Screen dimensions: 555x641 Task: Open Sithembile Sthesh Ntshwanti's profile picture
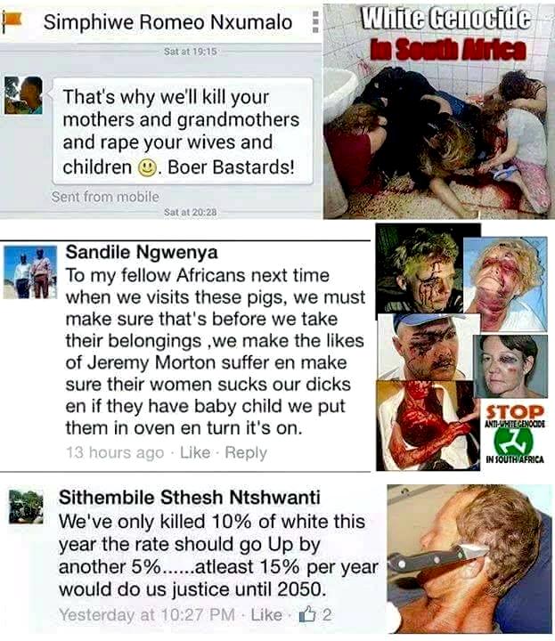(x=26, y=507)
